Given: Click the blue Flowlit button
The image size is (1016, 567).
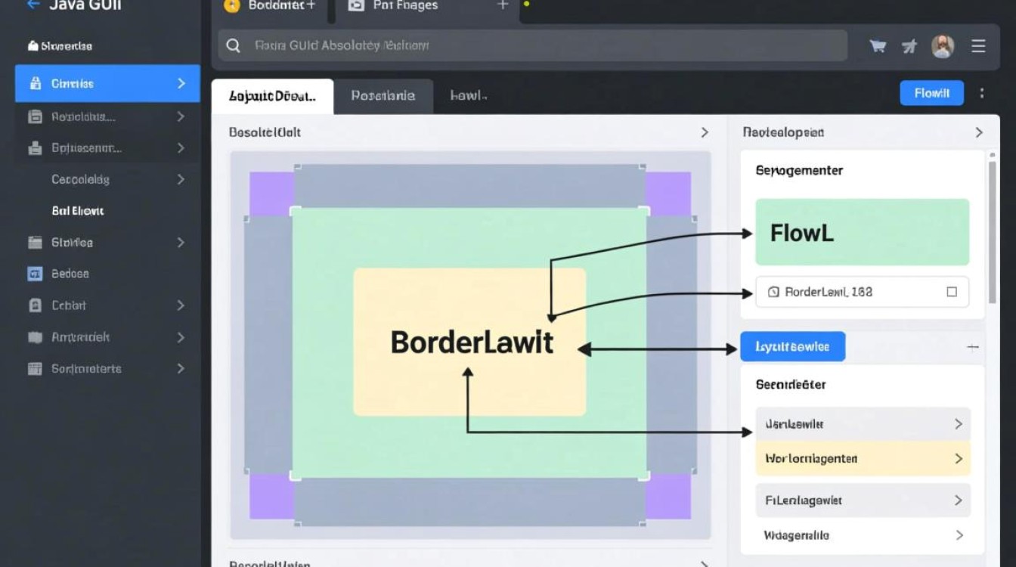Looking at the screenshot, I should 931,93.
